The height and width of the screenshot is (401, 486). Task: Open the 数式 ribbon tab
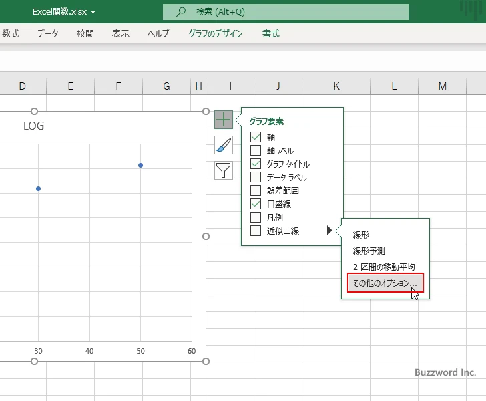11,33
